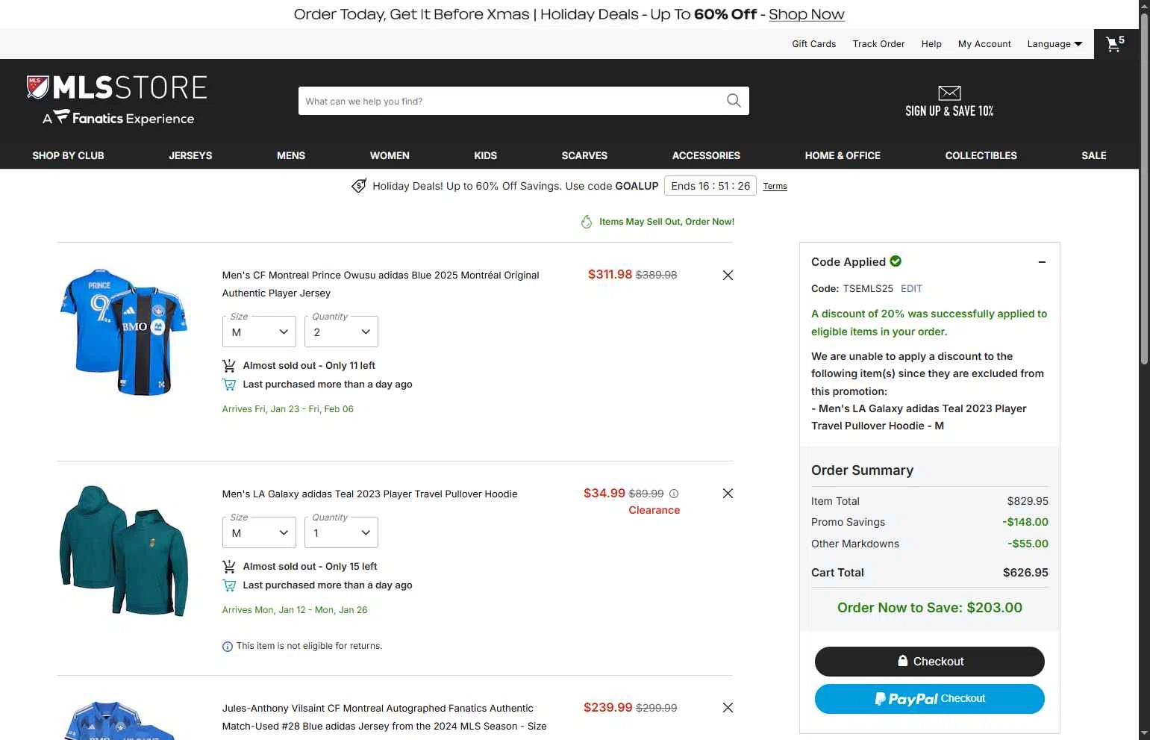Open the Jules-Anthony Vilsaint jersey title
Viewport: 1150px width, 740px height.
(384, 718)
